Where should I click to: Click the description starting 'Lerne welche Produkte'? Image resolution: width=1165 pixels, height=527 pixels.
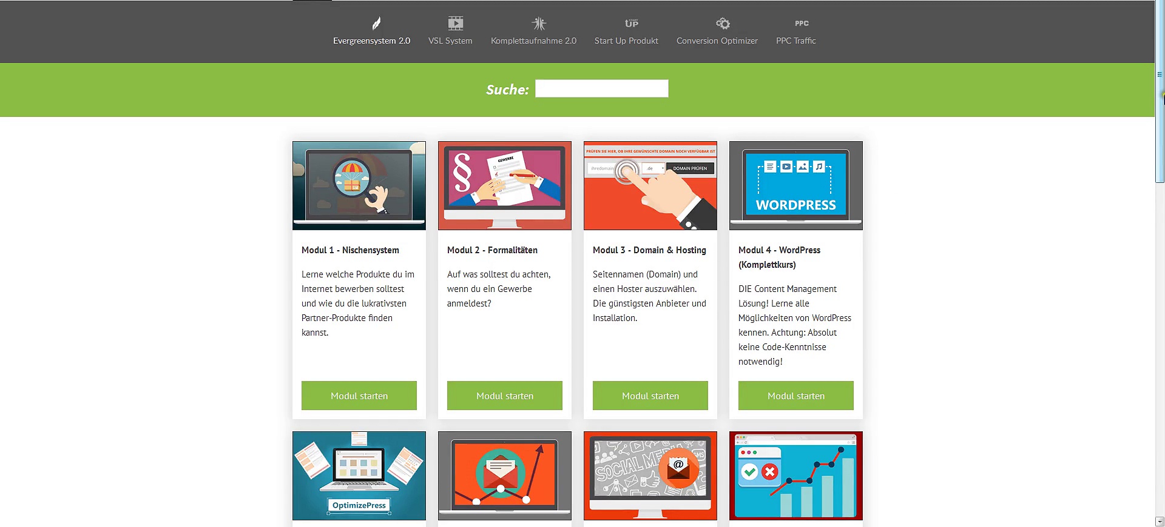pos(358,303)
